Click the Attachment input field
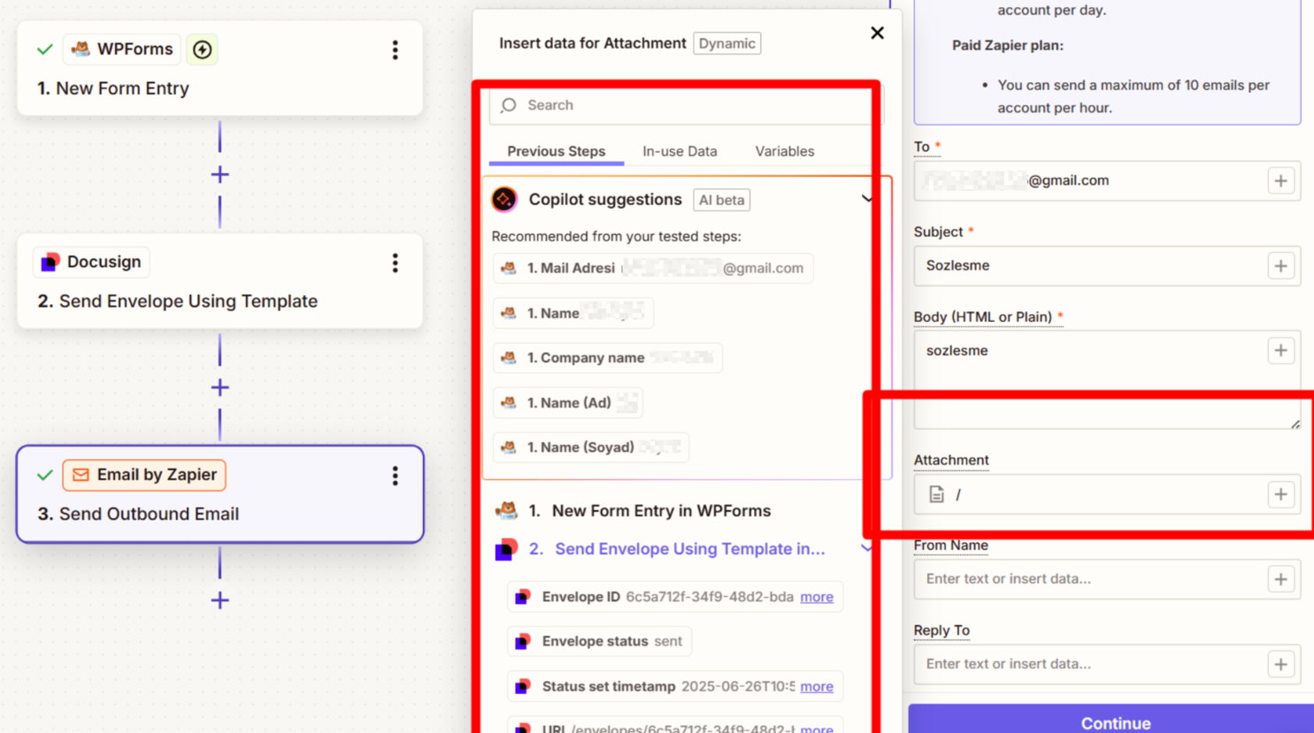This screenshot has width=1314, height=733. [1106, 494]
